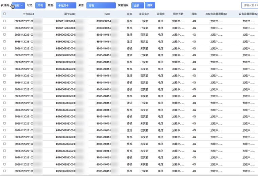Click the 运营商 column header

161,14
